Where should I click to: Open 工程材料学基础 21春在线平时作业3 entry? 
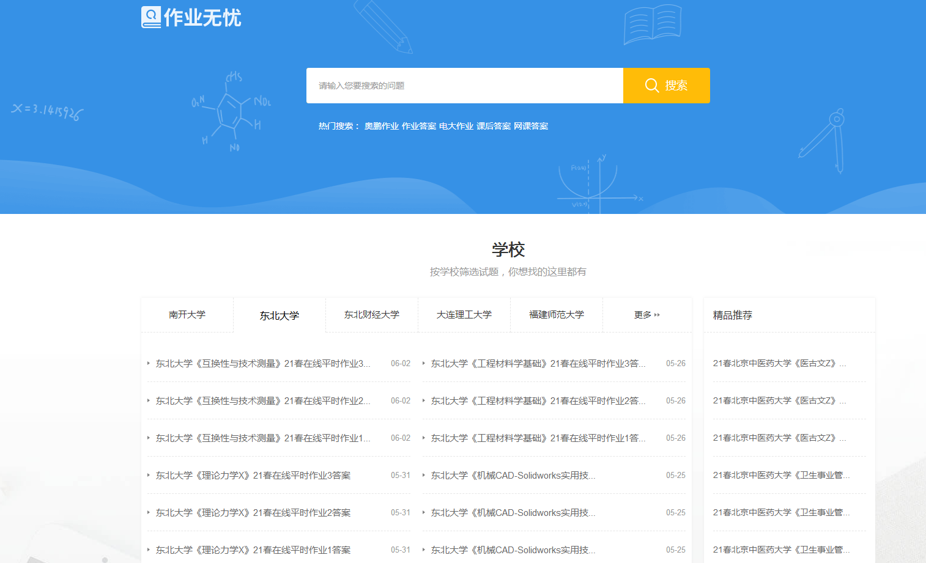pos(538,363)
